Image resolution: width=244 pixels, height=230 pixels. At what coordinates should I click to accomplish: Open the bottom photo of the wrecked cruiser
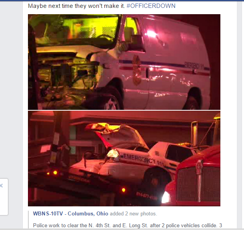click(124, 159)
